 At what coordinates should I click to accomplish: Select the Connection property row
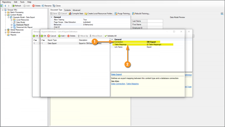click(148, 42)
